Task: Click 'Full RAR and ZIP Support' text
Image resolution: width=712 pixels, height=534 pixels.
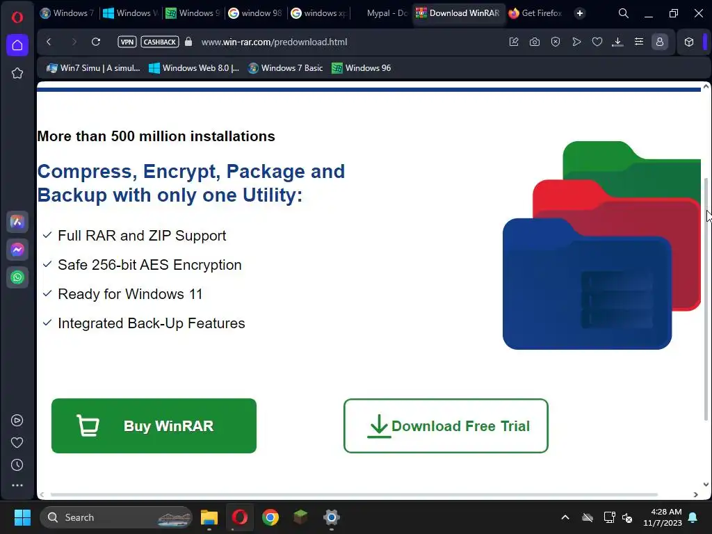Action: [142, 236]
